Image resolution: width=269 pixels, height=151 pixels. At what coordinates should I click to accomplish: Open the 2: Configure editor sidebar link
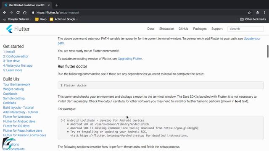(x=16, y=56)
